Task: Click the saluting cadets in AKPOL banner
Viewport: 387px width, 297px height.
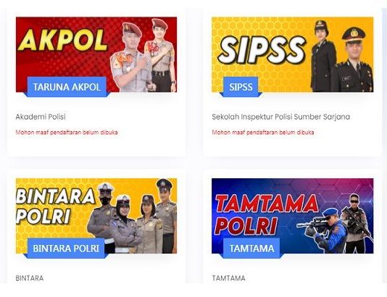Action: point(143,56)
